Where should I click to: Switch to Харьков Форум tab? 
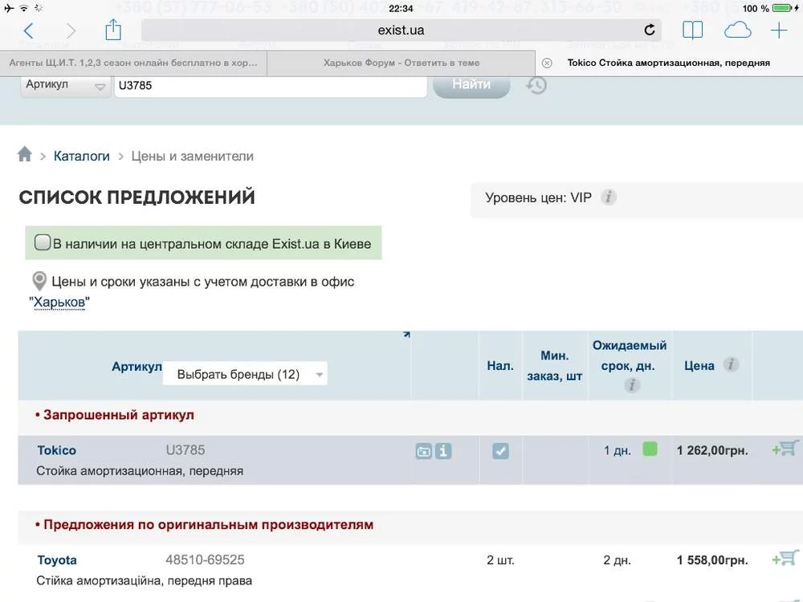point(401,63)
